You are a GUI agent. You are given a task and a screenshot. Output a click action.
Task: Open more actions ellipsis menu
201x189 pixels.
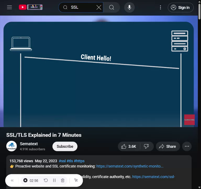[187, 146]
